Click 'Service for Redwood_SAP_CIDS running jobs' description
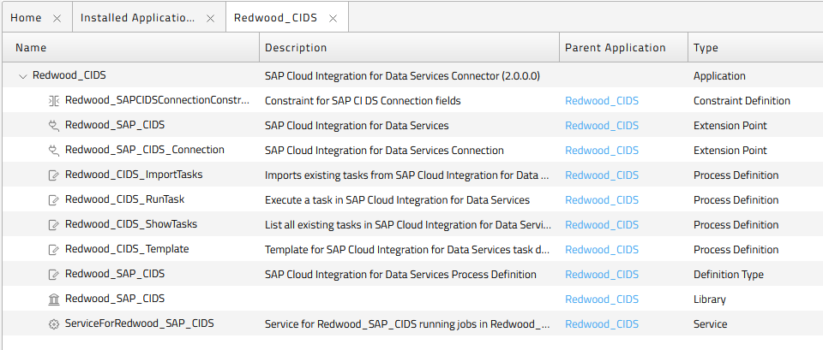The height and width of the screenshot is (350, 823). click(x=407, y=324)
